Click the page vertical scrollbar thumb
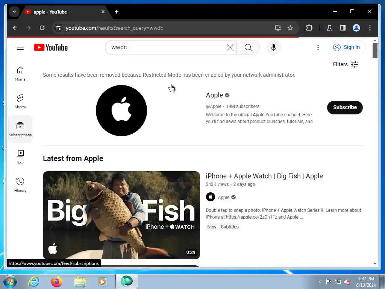The width and height of the screenshot is (385, 289). click(x=375, y=51)
